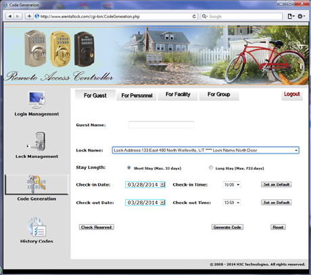Click the Generate Code button
Image resolution: width=311 pixels, height=275 pixels.
[x=227, y=227]
